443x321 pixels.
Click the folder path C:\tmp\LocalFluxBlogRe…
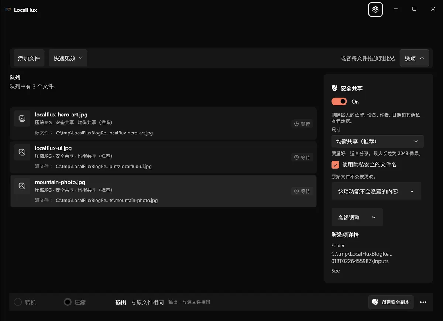click(x=362, y=257)
